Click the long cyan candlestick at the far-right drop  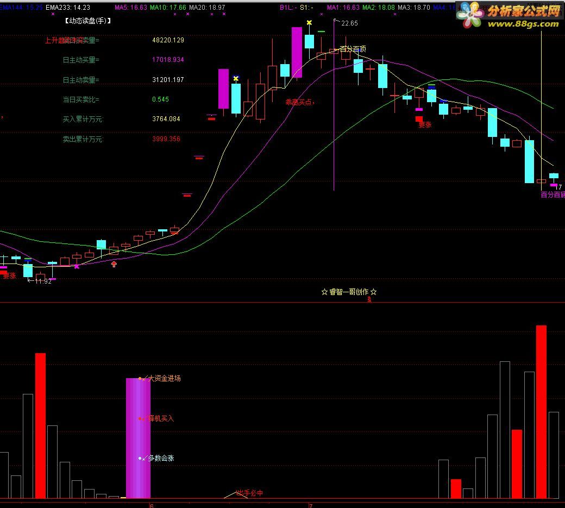click(529, 161)
